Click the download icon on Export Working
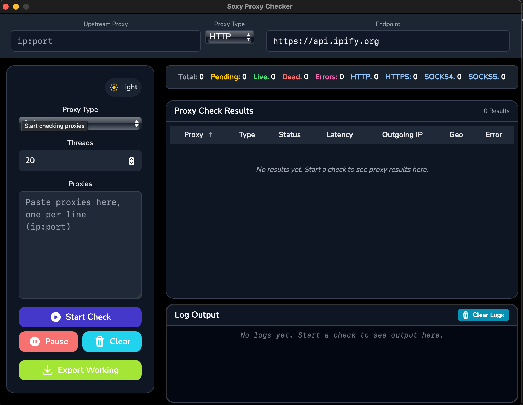Viewport: 523px width, 405px height. pyautogui.click(x=48, y=370)
